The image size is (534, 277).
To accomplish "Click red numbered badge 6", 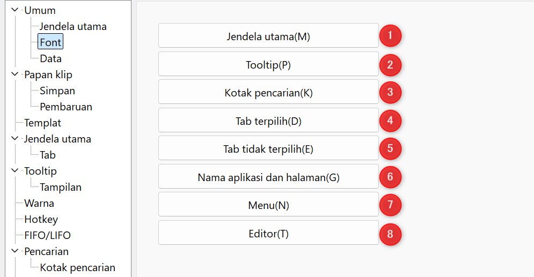I will pos(390,177).
